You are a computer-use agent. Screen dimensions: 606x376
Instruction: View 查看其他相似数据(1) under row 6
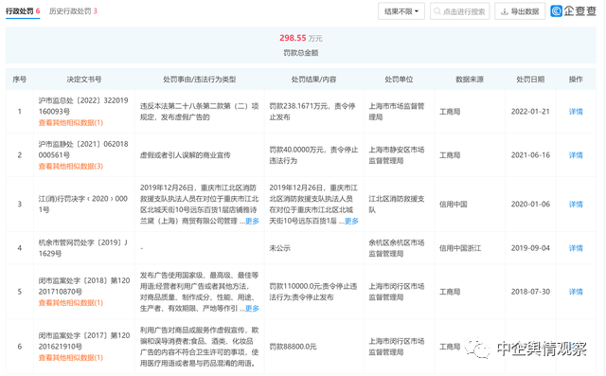pyautogui.click(x=71, y=357)
